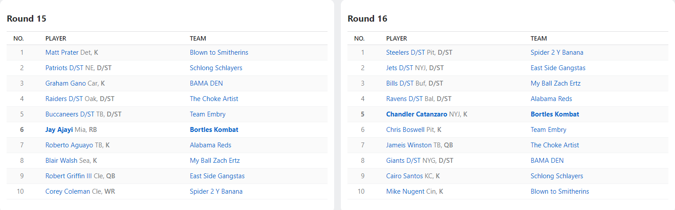Click Bortles Kombat team in Round 15

coord(214,130)
